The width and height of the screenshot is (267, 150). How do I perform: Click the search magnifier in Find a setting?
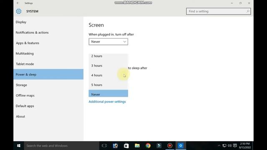[248, 11]
